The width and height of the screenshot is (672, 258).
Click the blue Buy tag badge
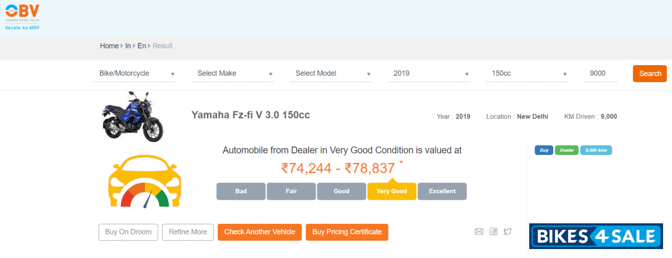pyautogui.click(x=544, y=150)
